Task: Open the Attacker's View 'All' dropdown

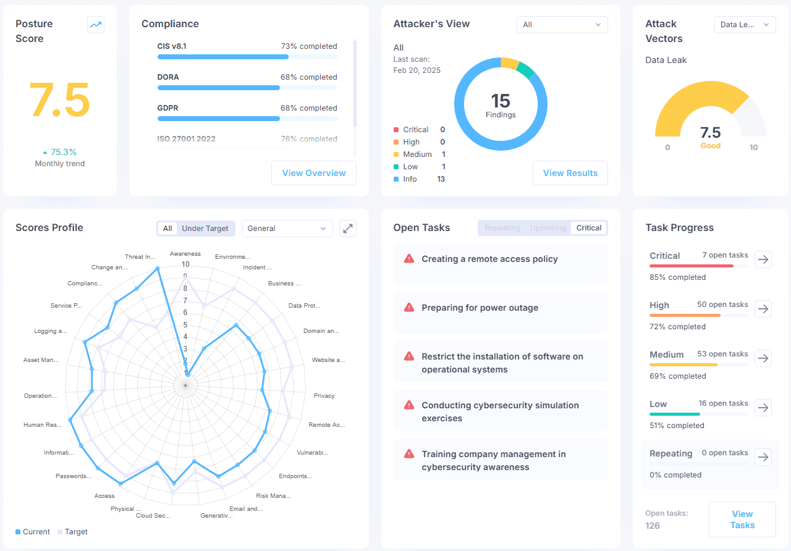Action: pyautogui.click(x=562, y=25)
